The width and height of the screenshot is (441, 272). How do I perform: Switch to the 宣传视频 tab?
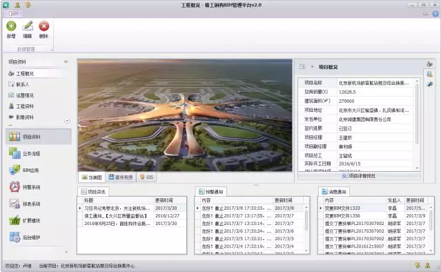pyautogui.click(x=121, y=177)
